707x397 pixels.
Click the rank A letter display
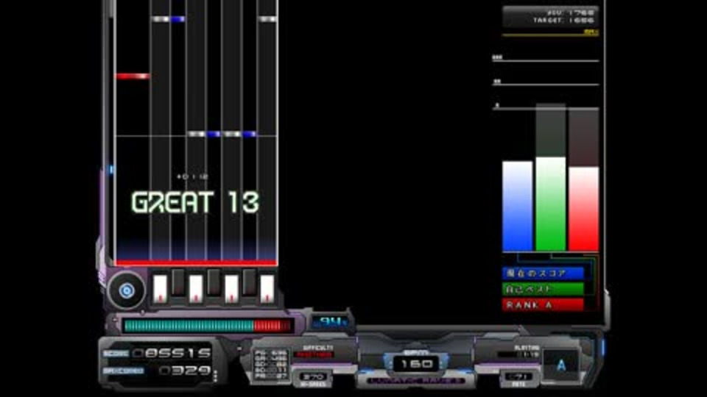point(560,365)
